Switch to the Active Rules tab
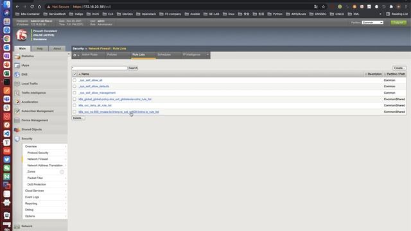 coord(90,55)
